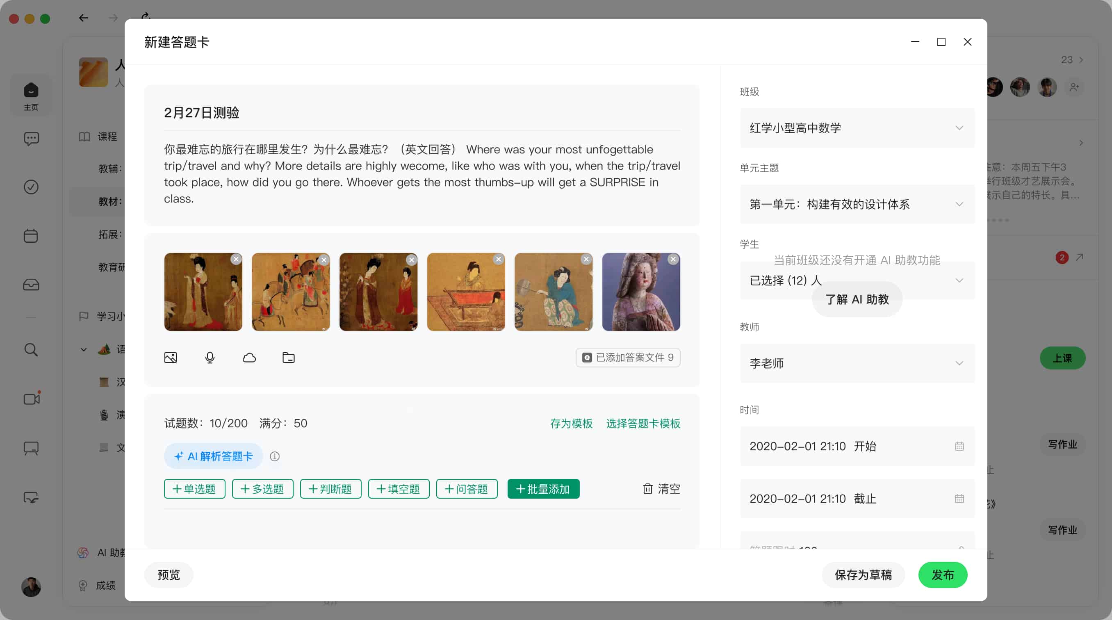
Task: Click 已添加答案文件 9 badge
Action: [x=628, y=358]
